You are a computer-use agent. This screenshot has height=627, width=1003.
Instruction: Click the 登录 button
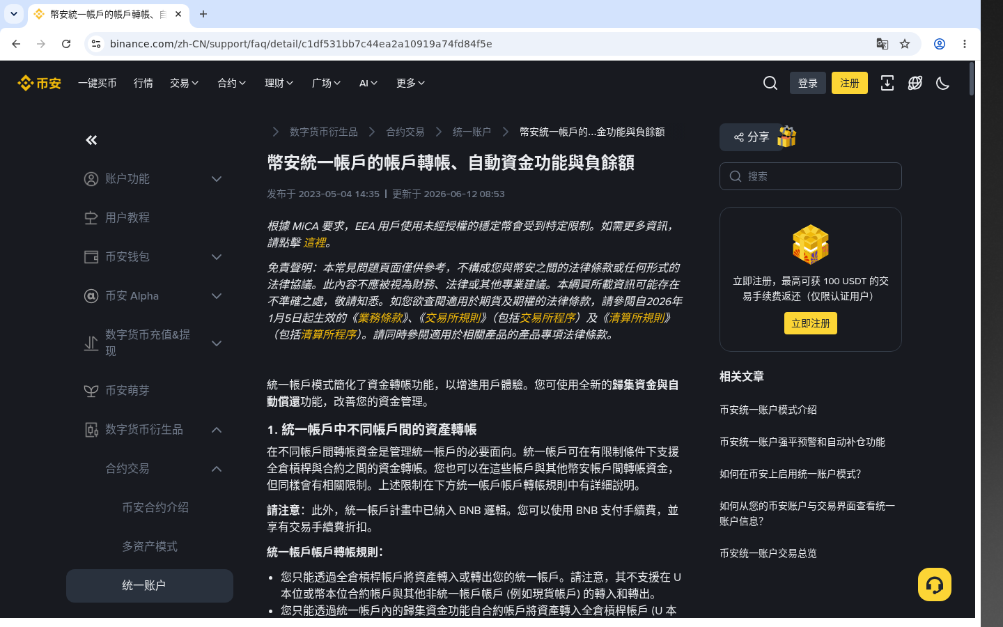pyautogui.click(x=808, y=83)
